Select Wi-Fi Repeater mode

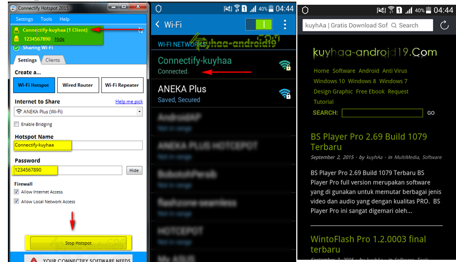pyautogui.click(x=122, y=85)
